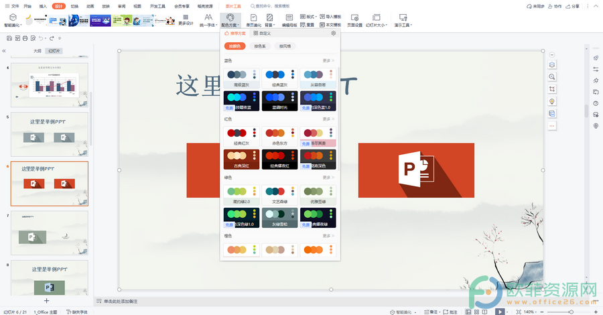Apply the 经典蓝灰 color scheme
Viewport: 603px width, 315px height.
point(279,78)
